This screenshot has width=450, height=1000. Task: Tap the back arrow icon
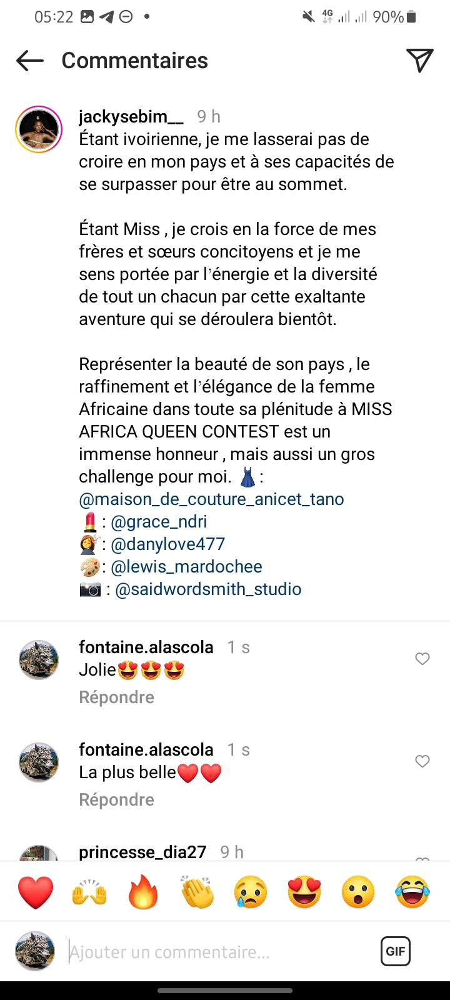[x=30, y=61]
